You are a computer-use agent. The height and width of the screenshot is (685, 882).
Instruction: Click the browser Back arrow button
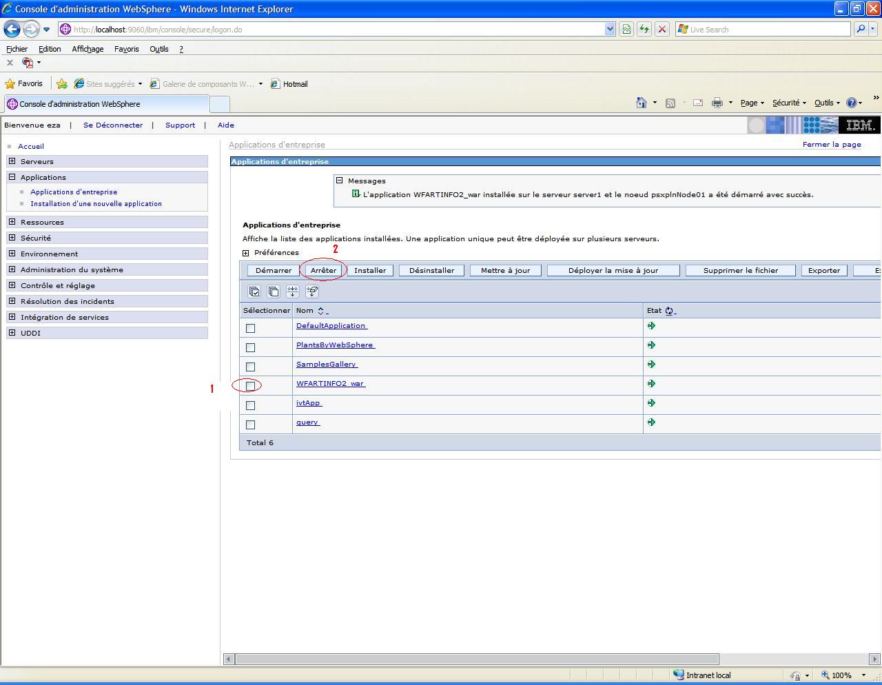12,29
